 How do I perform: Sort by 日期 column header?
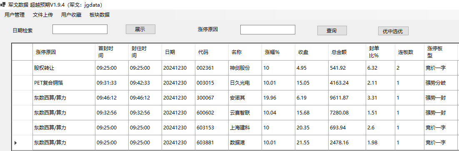tap(179, 52)
